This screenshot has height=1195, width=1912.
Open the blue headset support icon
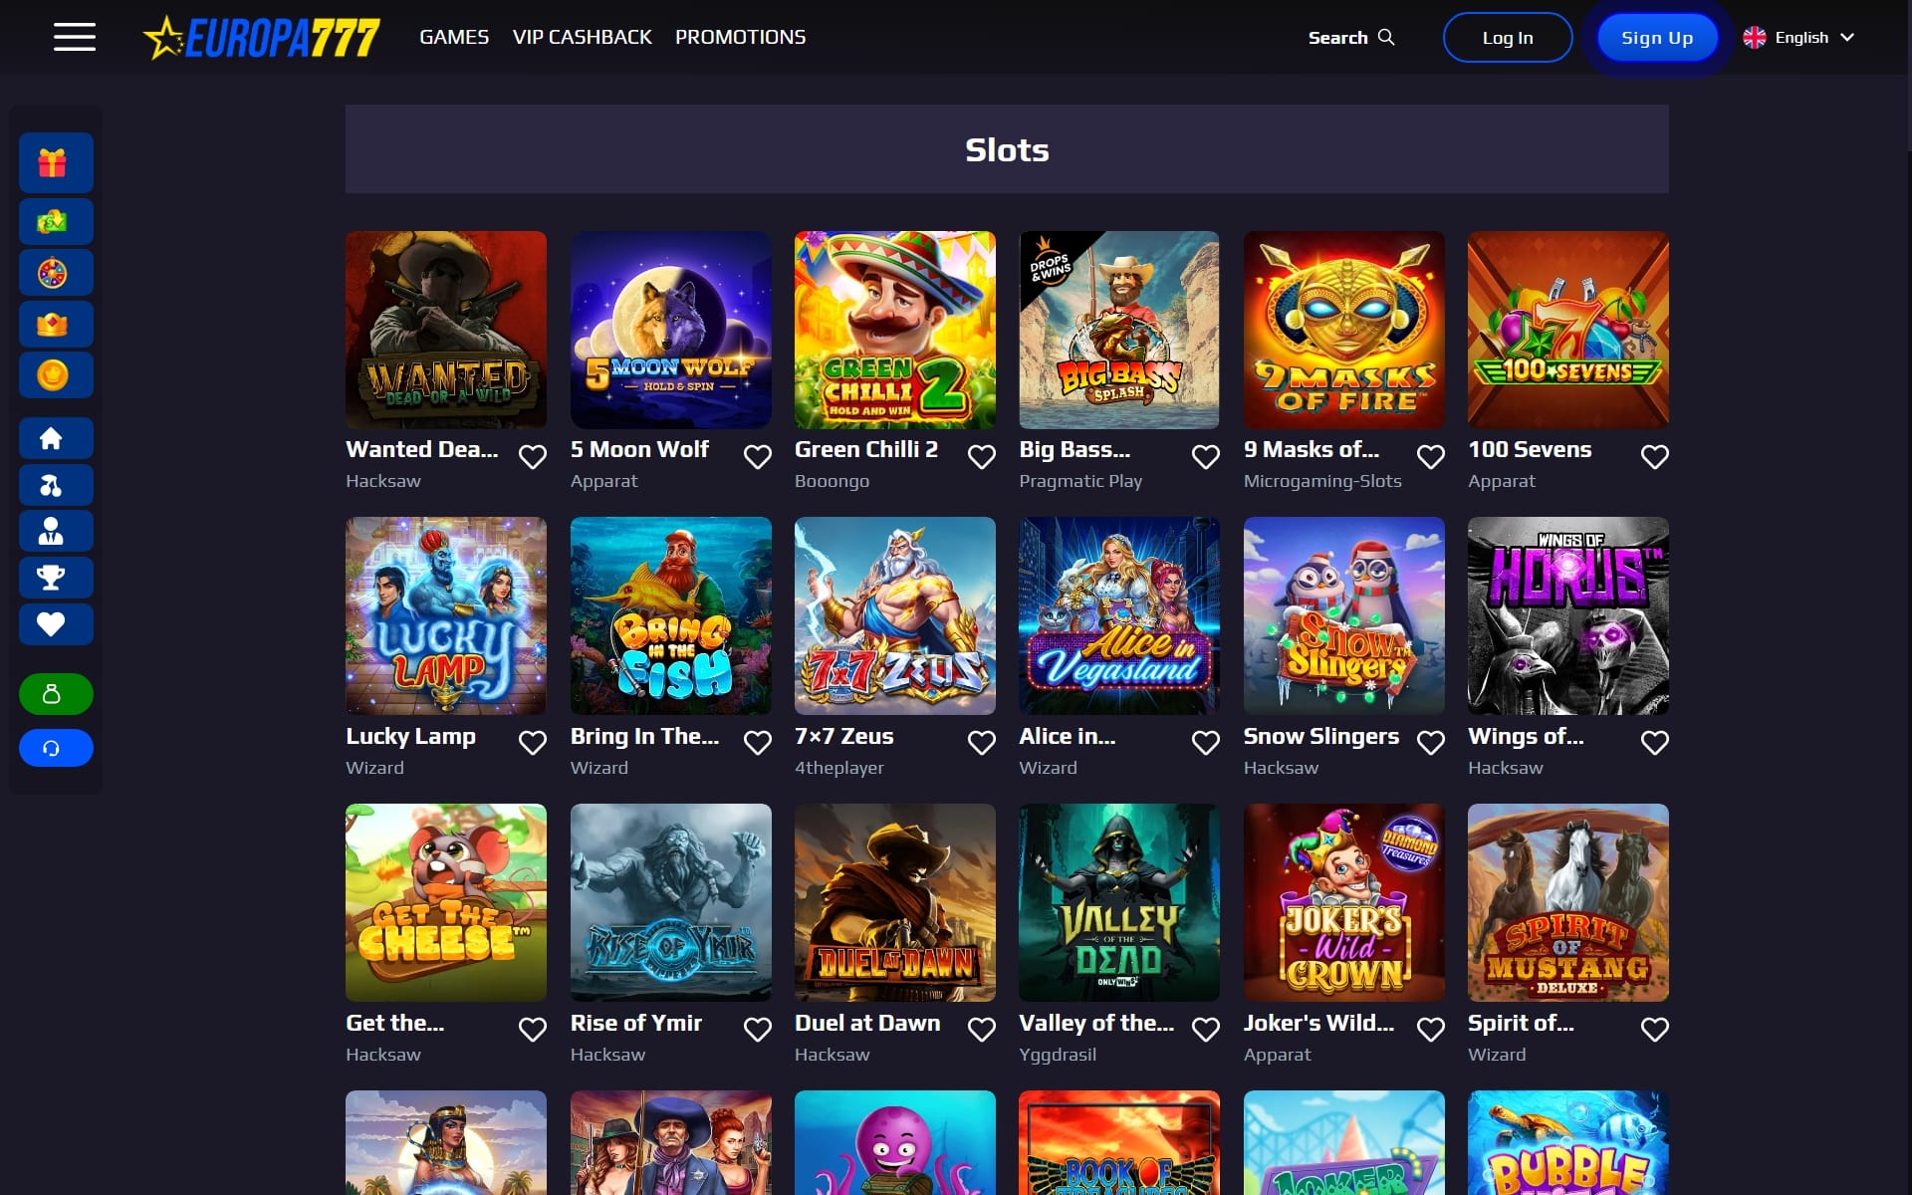click(56, 748)
